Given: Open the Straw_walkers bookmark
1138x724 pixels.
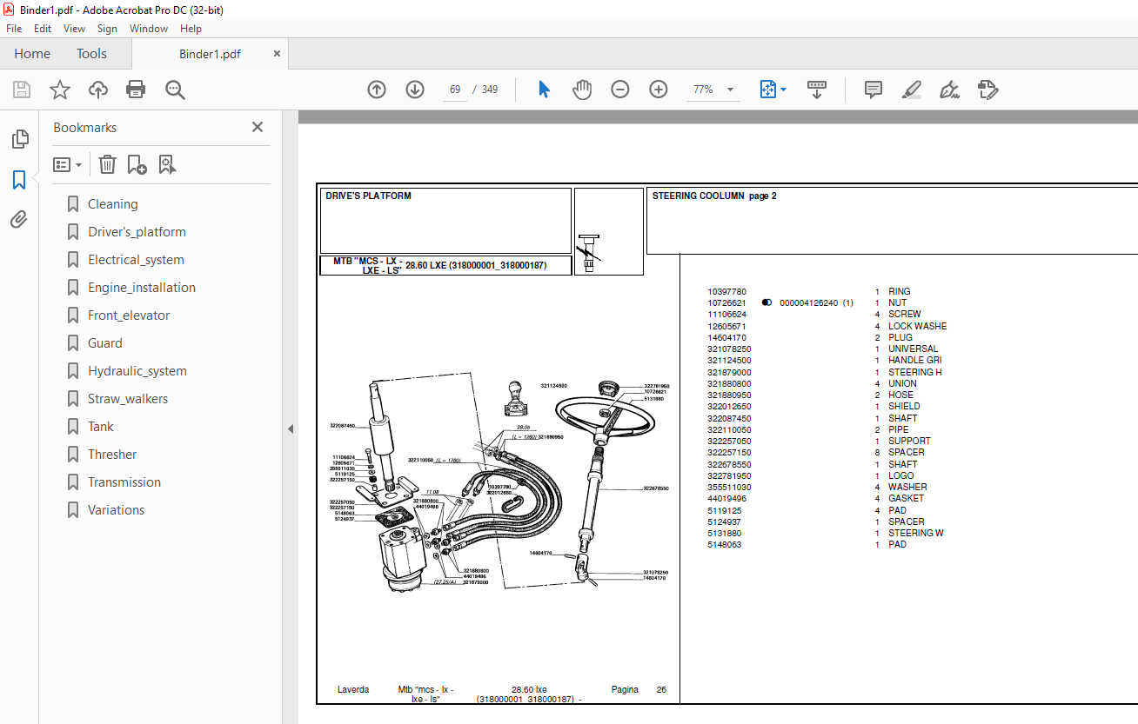Looking at the screenshot, I should click(x=128, y=399).
